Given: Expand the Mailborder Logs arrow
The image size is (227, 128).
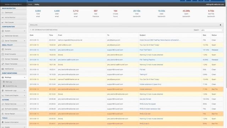Looking at the screenshot, I should (24, 91).
